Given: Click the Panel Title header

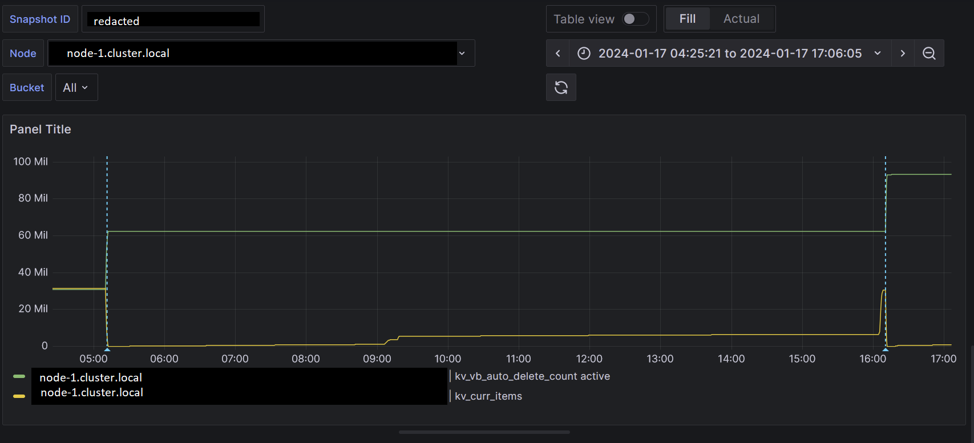Looking at the screenshot, I should [x=41, y=129].
